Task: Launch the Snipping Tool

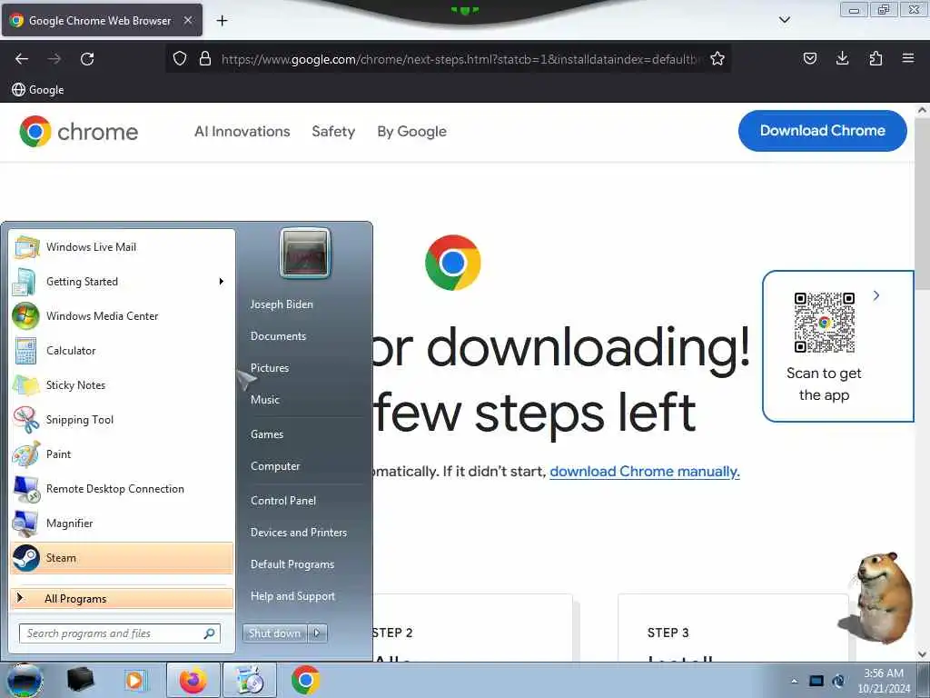Action: pyautogui.click(x=123, y=419)
